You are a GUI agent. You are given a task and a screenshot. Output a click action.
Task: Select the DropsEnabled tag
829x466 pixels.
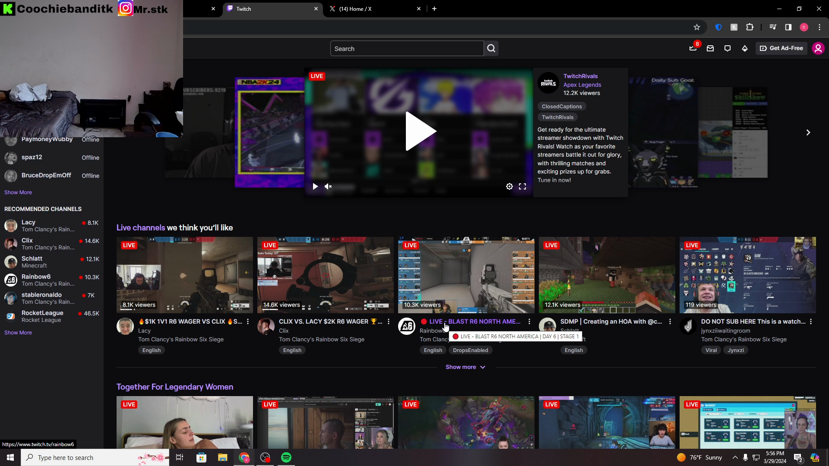[471, 350]
